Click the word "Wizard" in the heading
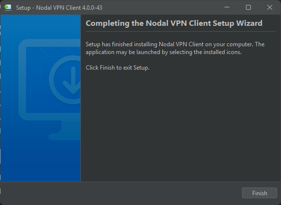 click(x=249, y=23)
